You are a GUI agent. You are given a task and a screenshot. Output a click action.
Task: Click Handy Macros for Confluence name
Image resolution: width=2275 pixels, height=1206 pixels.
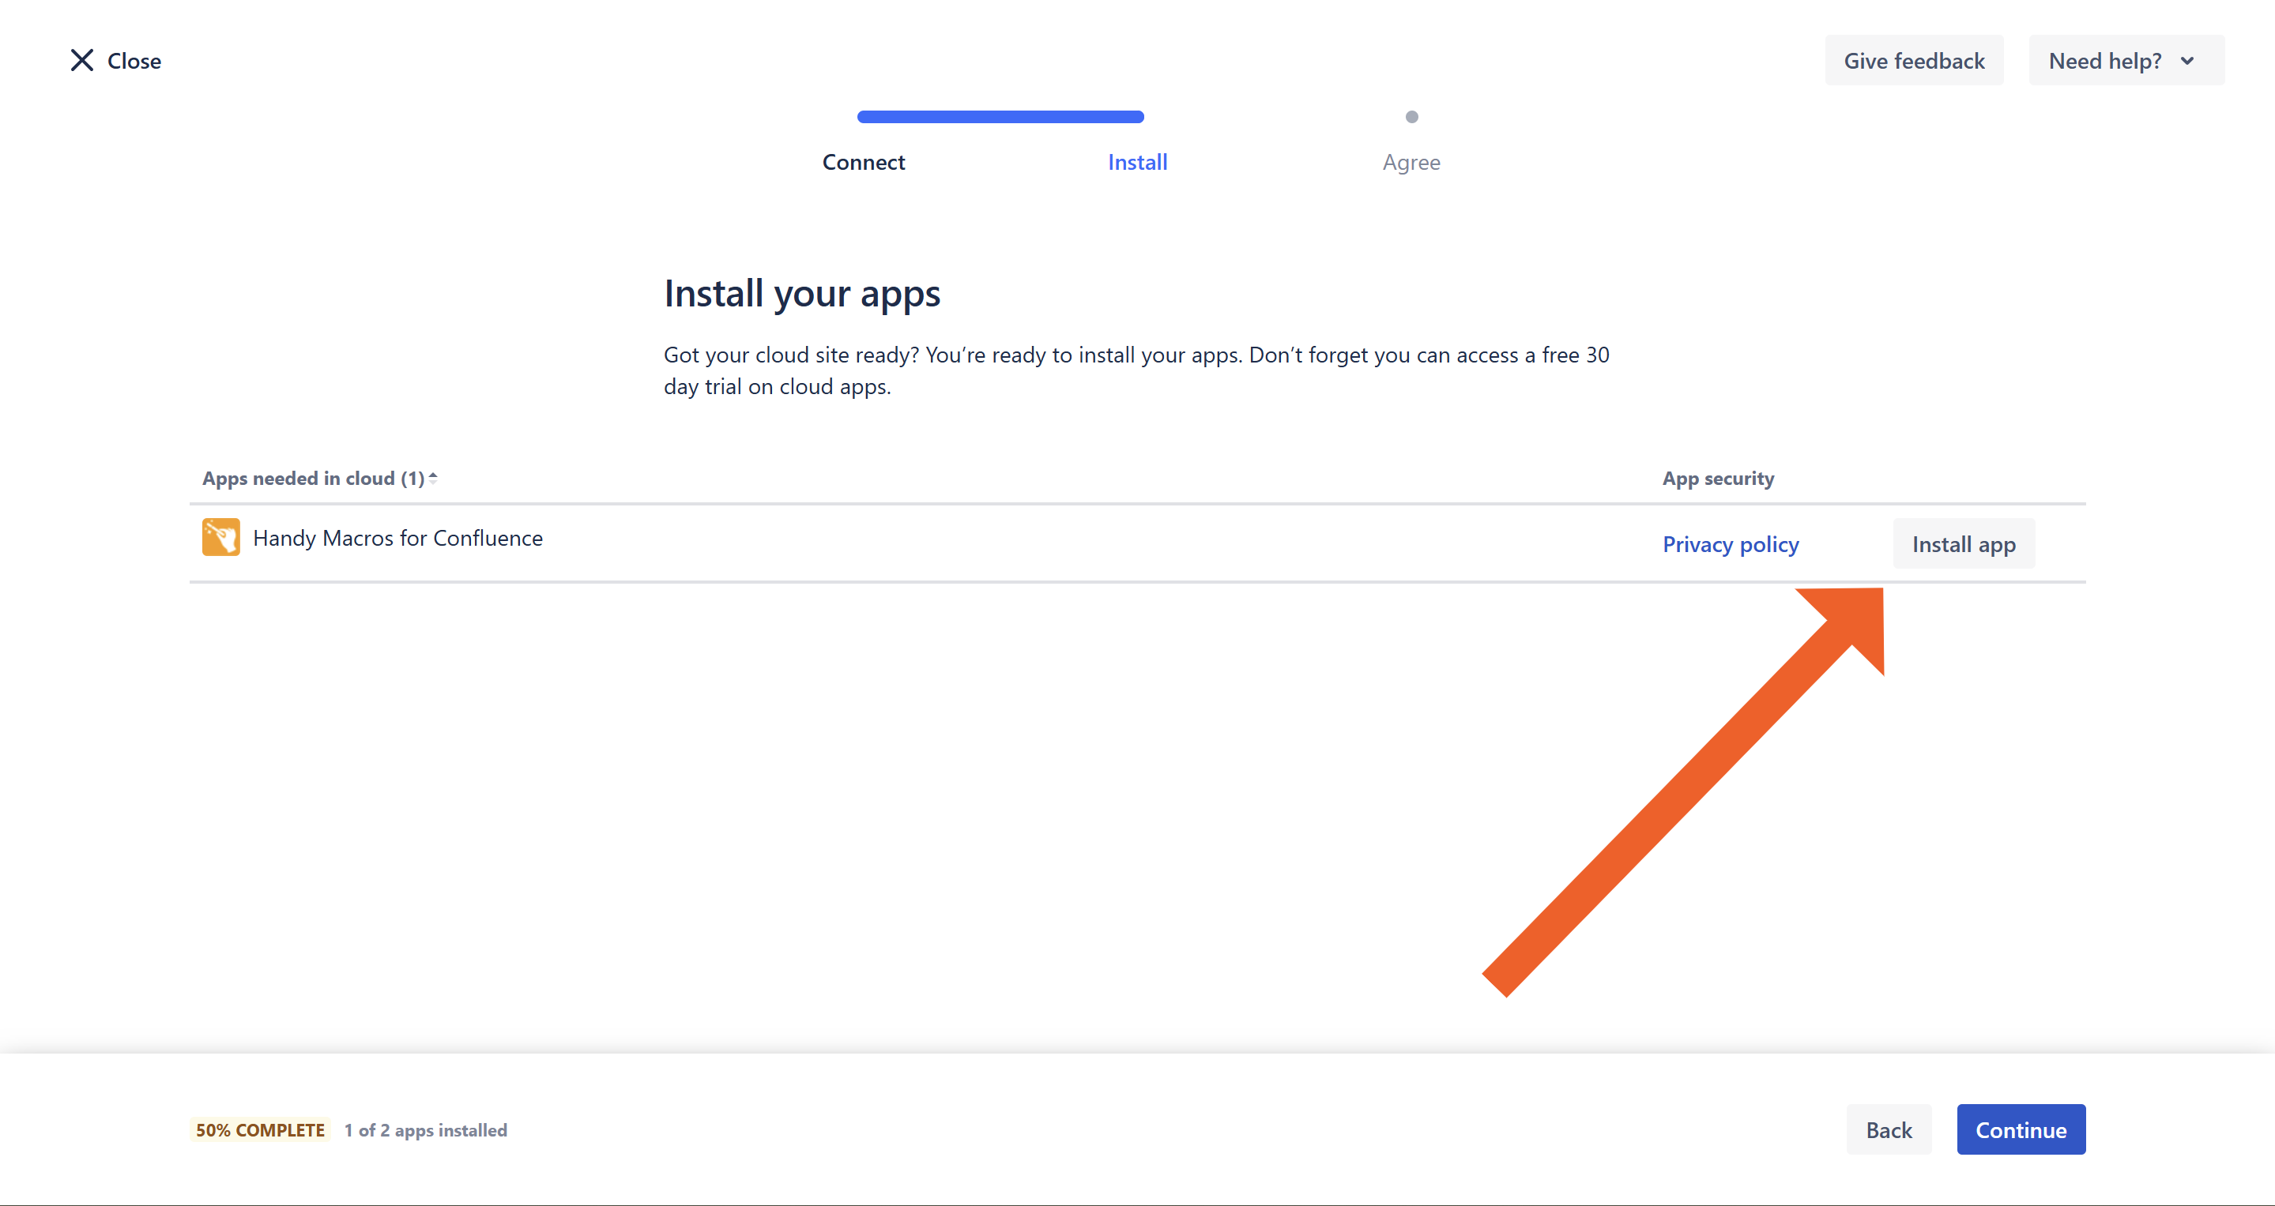pos(397,538)
